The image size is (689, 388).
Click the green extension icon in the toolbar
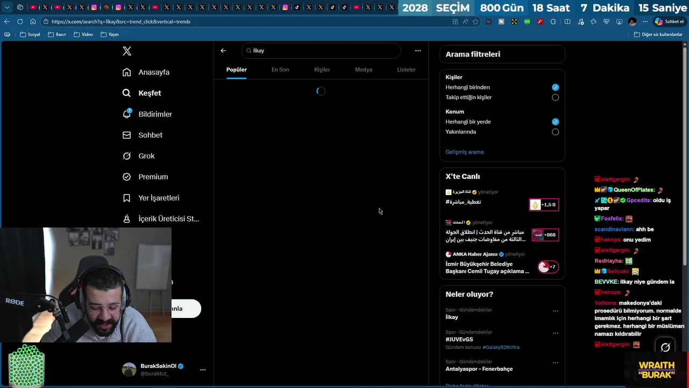[x=527, y=22]
